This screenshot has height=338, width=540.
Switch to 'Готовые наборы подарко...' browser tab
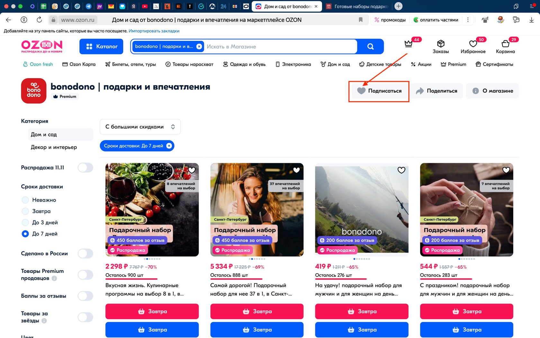357,6
